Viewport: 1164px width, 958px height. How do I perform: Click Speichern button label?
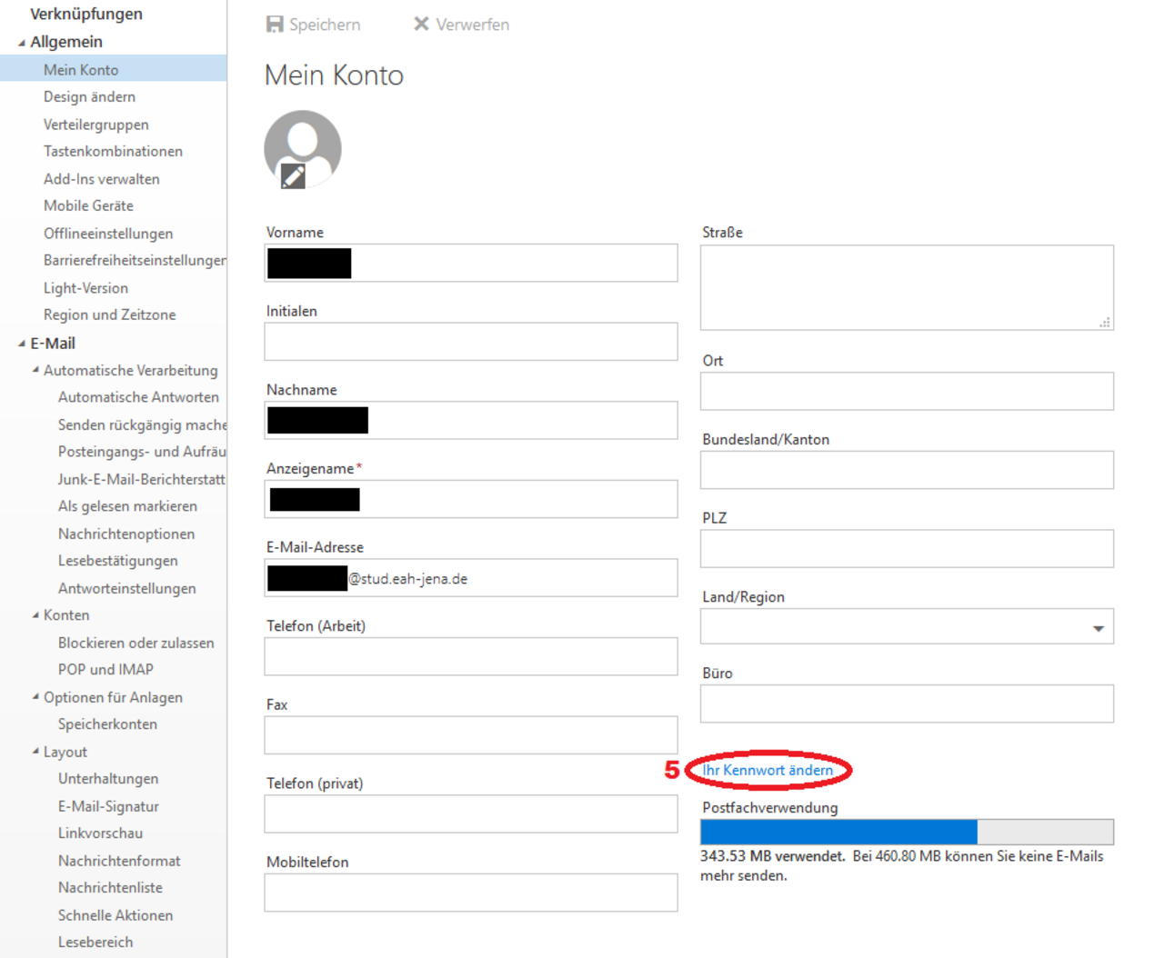(325, 25)
